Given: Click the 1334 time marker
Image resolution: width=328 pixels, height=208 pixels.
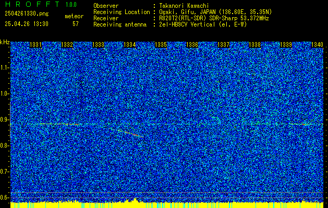Looking at the screenshot, I should tap(130, 45).
